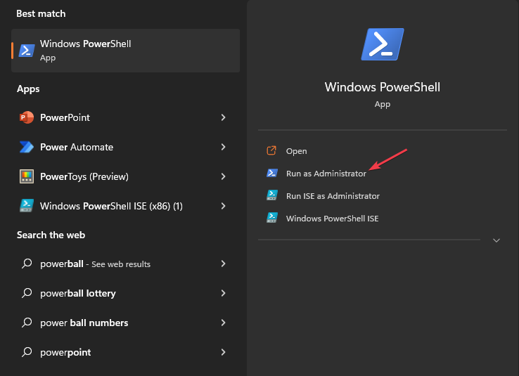The height and width of the screenshot is (376, 519).
Task: Click the Windows PowerShell ISE action icon
Action: (x=272, y=218)
